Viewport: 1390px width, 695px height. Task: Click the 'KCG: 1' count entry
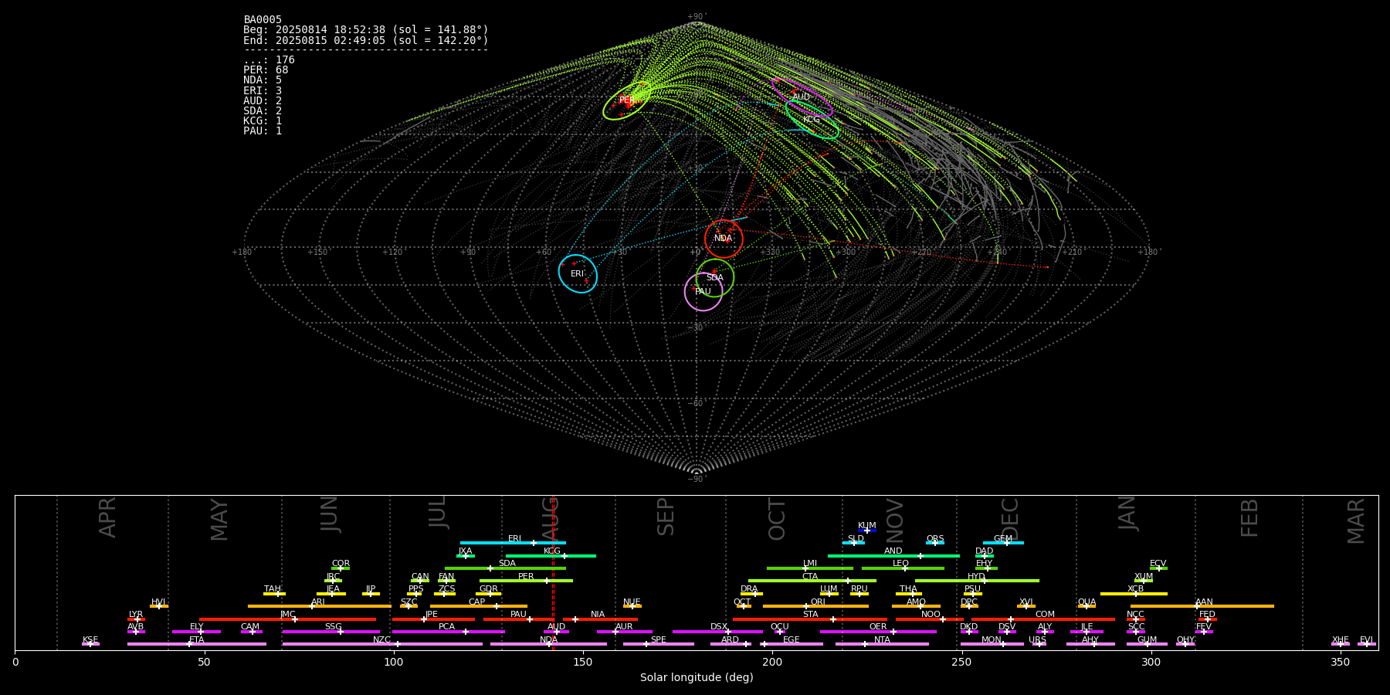tap(263, 120)
